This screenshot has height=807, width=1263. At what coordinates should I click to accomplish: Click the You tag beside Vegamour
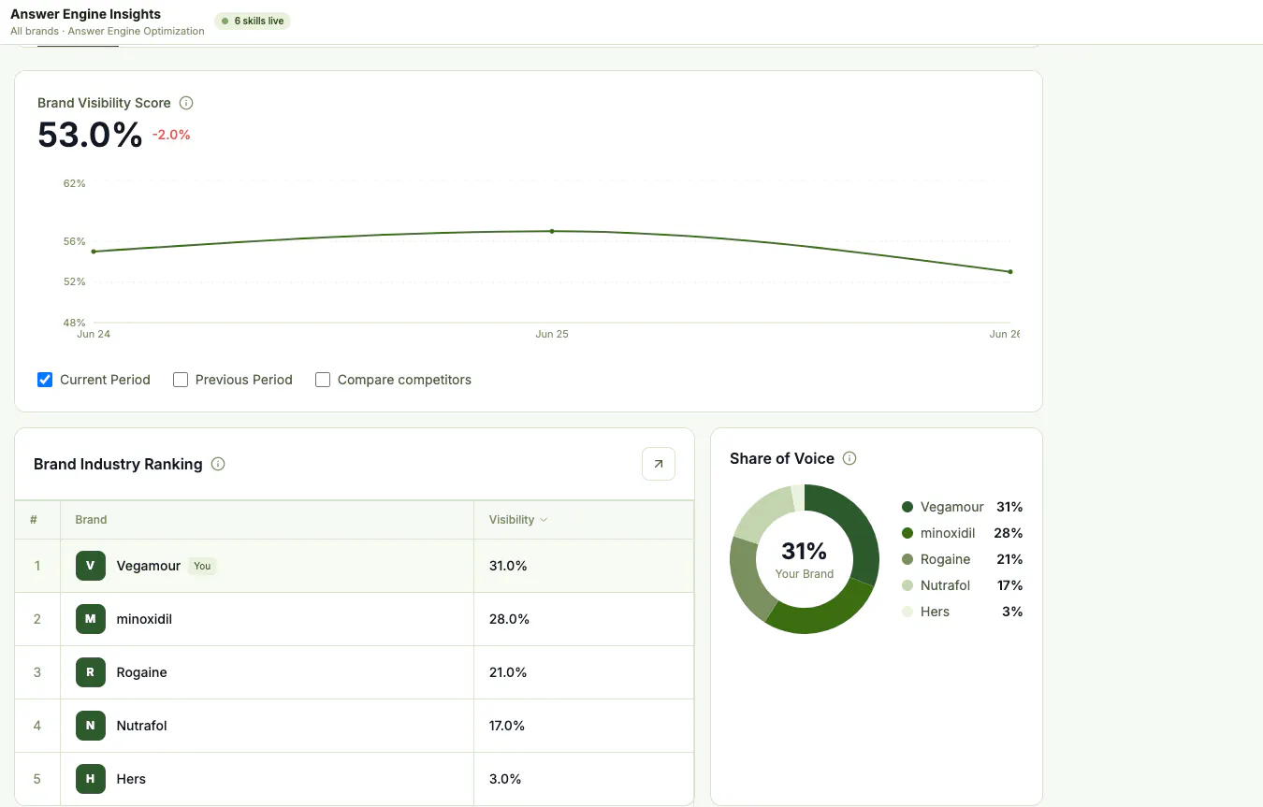pos(202,566)
